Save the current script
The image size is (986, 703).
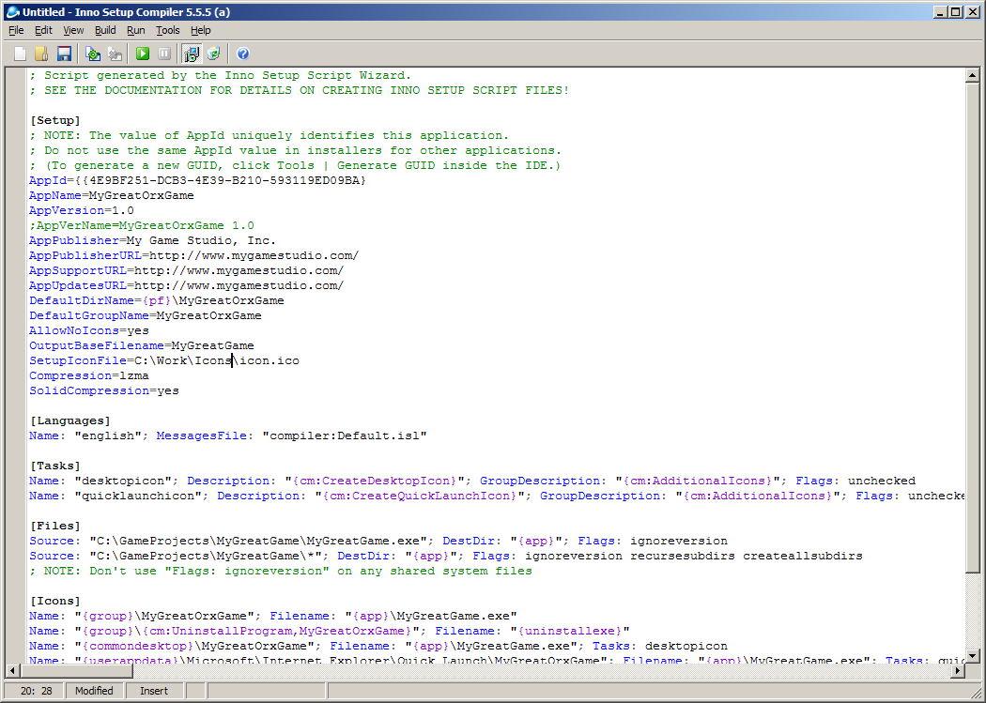pos(64,54)
